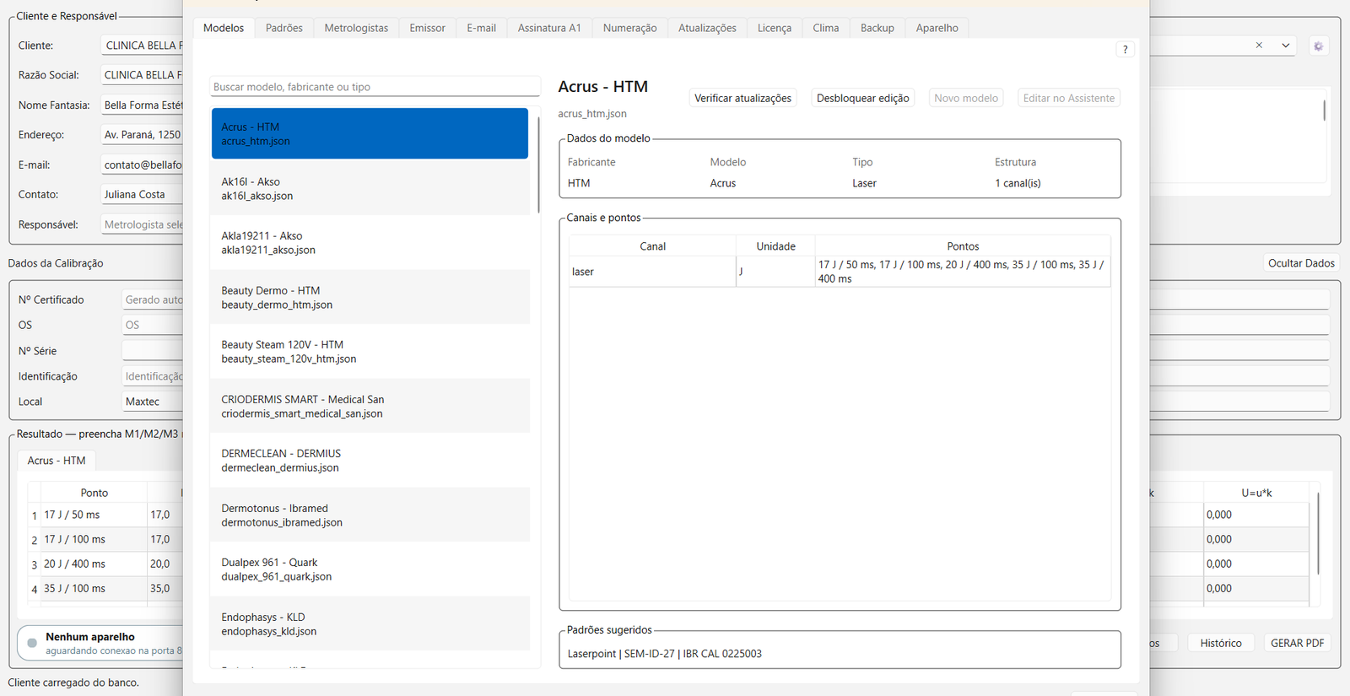
Task: Select the DERMECLEAN - DERMIUS model
Action: [370, 461]
